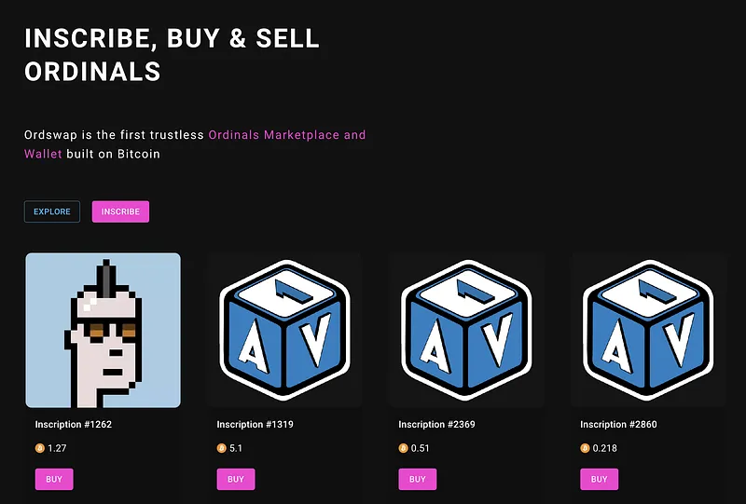Image resolution: width=746 pixels, height=504 pixels.
Task: Open the AV cube image of Inscription #2369
Action: (466, 331)
